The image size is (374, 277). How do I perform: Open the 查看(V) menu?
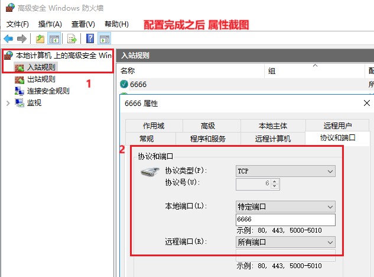pyautogui.click(x=83, y=24)
